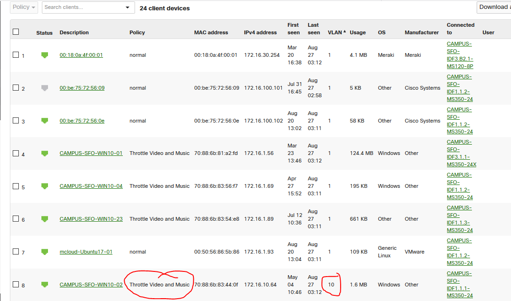The width and height of the screenshot is (511, 301).
Task: Click the Download as button
Action: pos(494,7)
